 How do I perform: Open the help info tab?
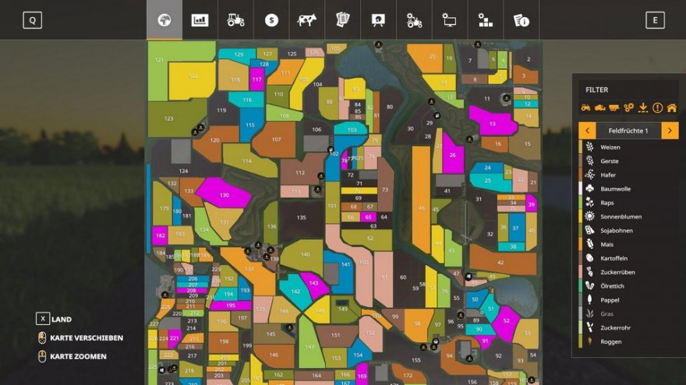click(521, 20)
